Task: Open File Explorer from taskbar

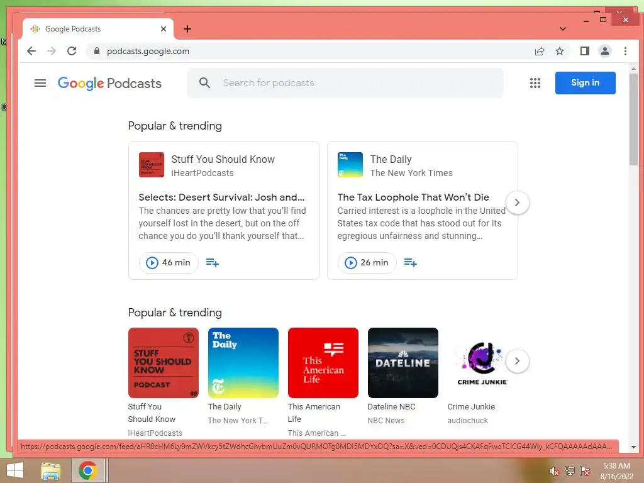Action: [x=50, y=470]
